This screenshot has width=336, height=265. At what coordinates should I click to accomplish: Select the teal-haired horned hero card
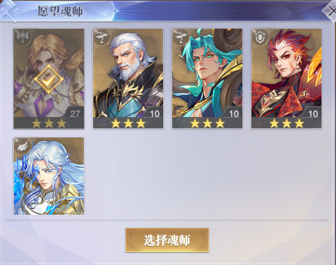click(207, 78)
